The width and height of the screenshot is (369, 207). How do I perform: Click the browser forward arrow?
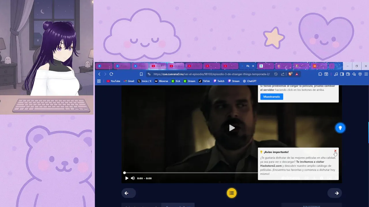click(105, 74)
